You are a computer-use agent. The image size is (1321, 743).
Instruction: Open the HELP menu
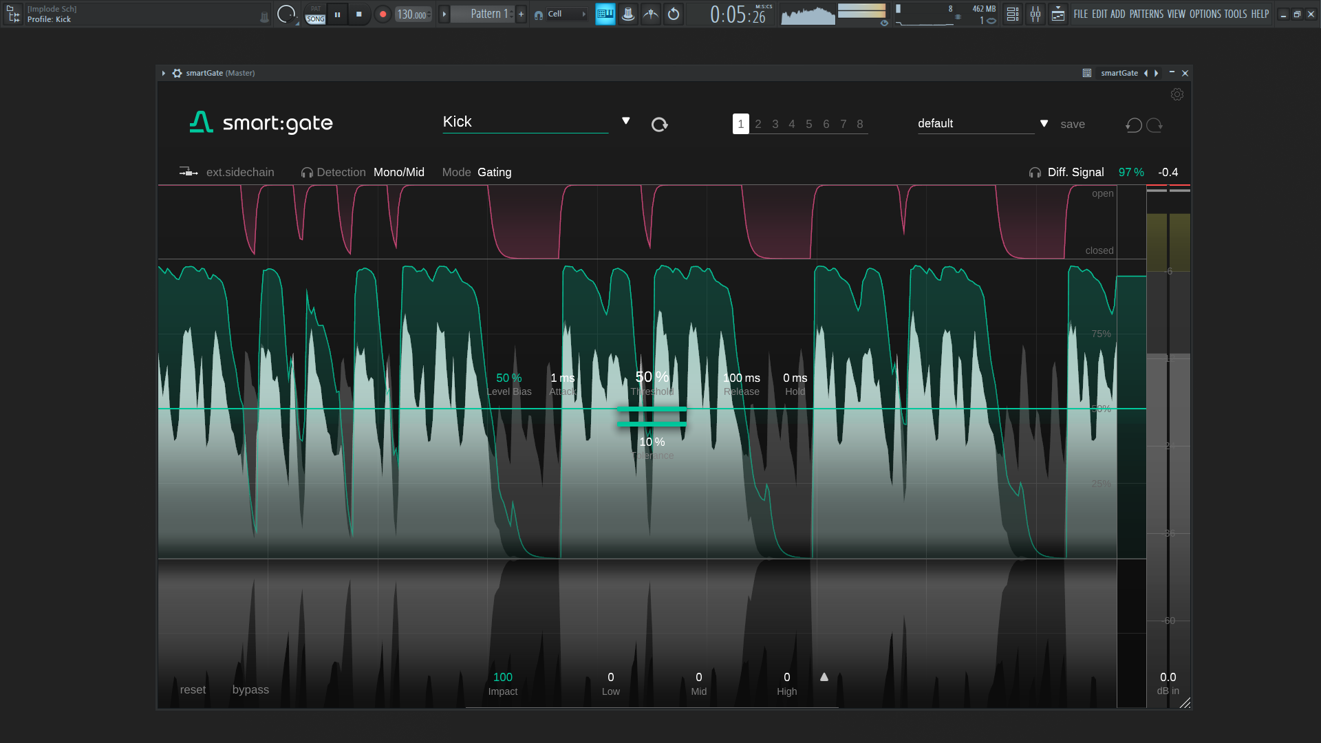pos(1260,14)
